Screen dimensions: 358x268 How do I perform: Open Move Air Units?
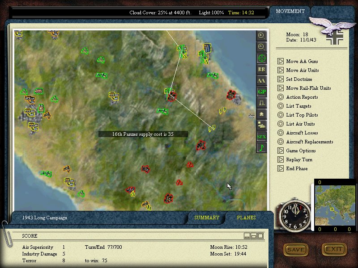pos(298,70)
